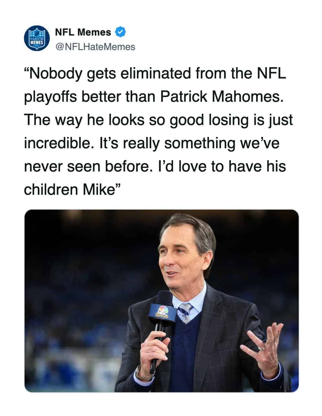The height and width of the screenshot is (416, 322).
Task: Click the blue verified checkmark badge
Action: click(120, 32)
